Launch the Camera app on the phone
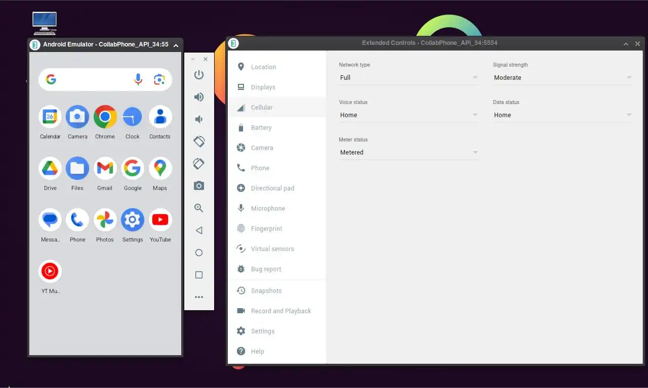The width and height of the screenshot is (648, 388). pyautogui.click(x=77, y=117)
